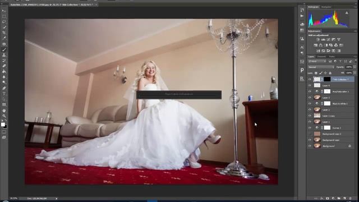The width and height of the screenshot is (359, 202).
Task: Add a Threshold adjustment
Action: [x=328, y=51]
